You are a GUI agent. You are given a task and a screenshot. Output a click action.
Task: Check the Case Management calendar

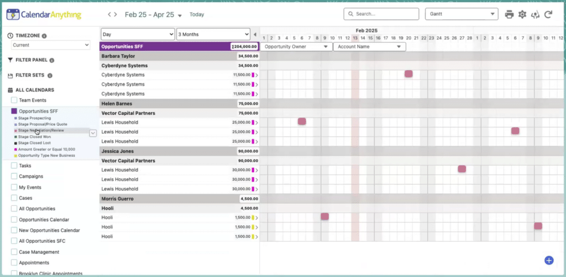pyautogui.click(x=14, y=252)
